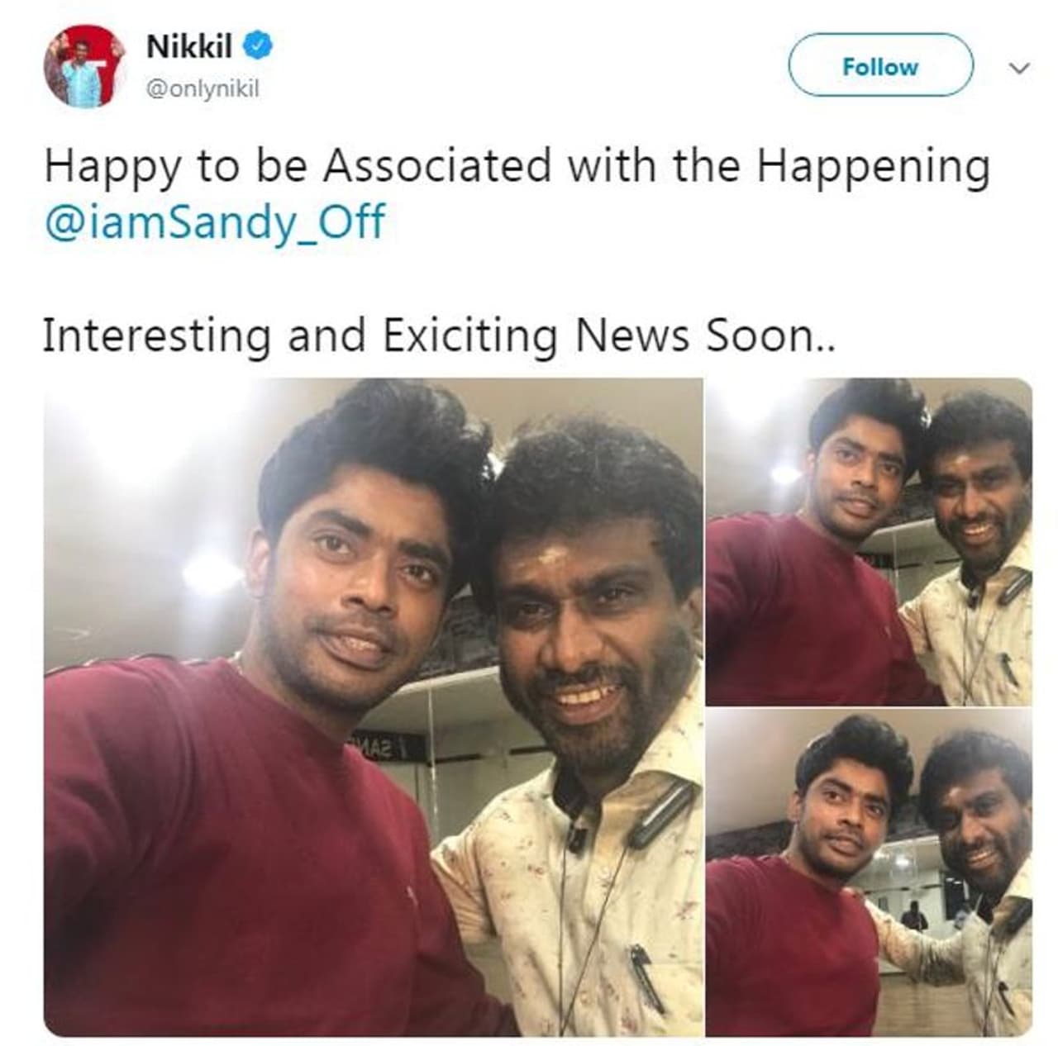Click the bright ceiling light in the large photo

[211, 570]
